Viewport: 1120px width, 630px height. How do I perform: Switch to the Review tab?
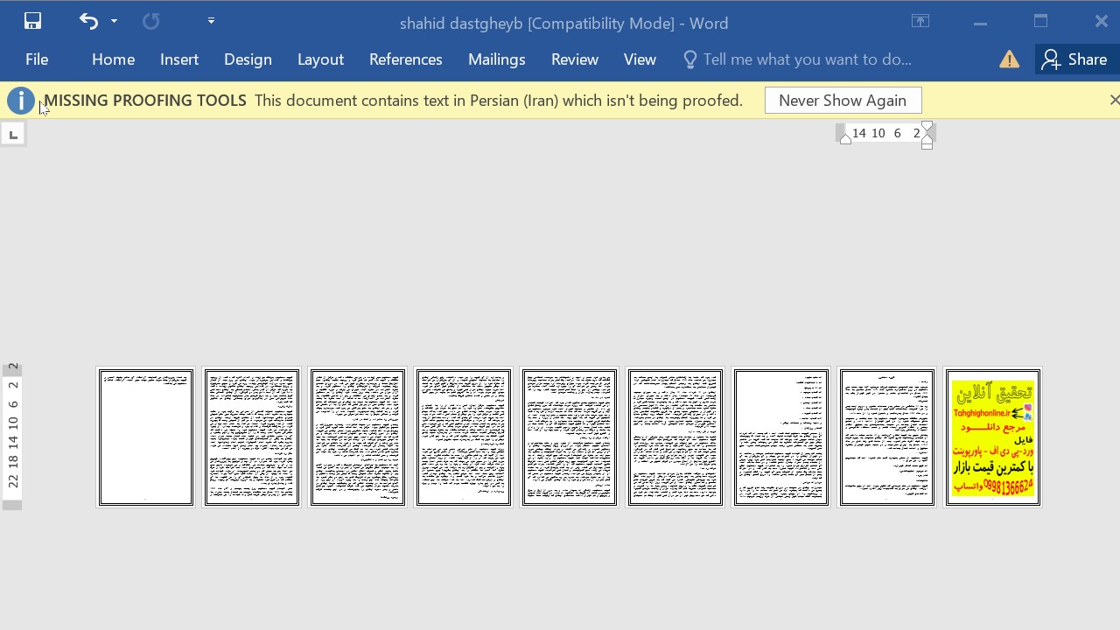(575, 59)
